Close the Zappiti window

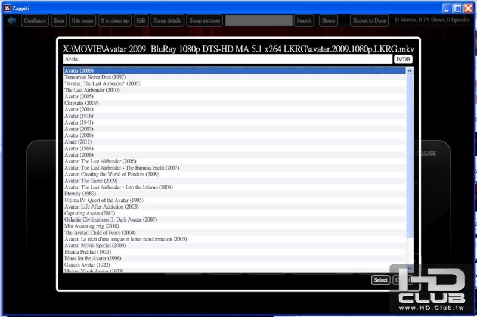click(x=468, y=8)
